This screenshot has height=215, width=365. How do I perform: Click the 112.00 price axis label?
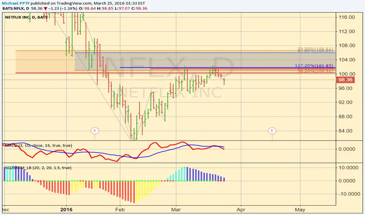click(x=347, y=31)
